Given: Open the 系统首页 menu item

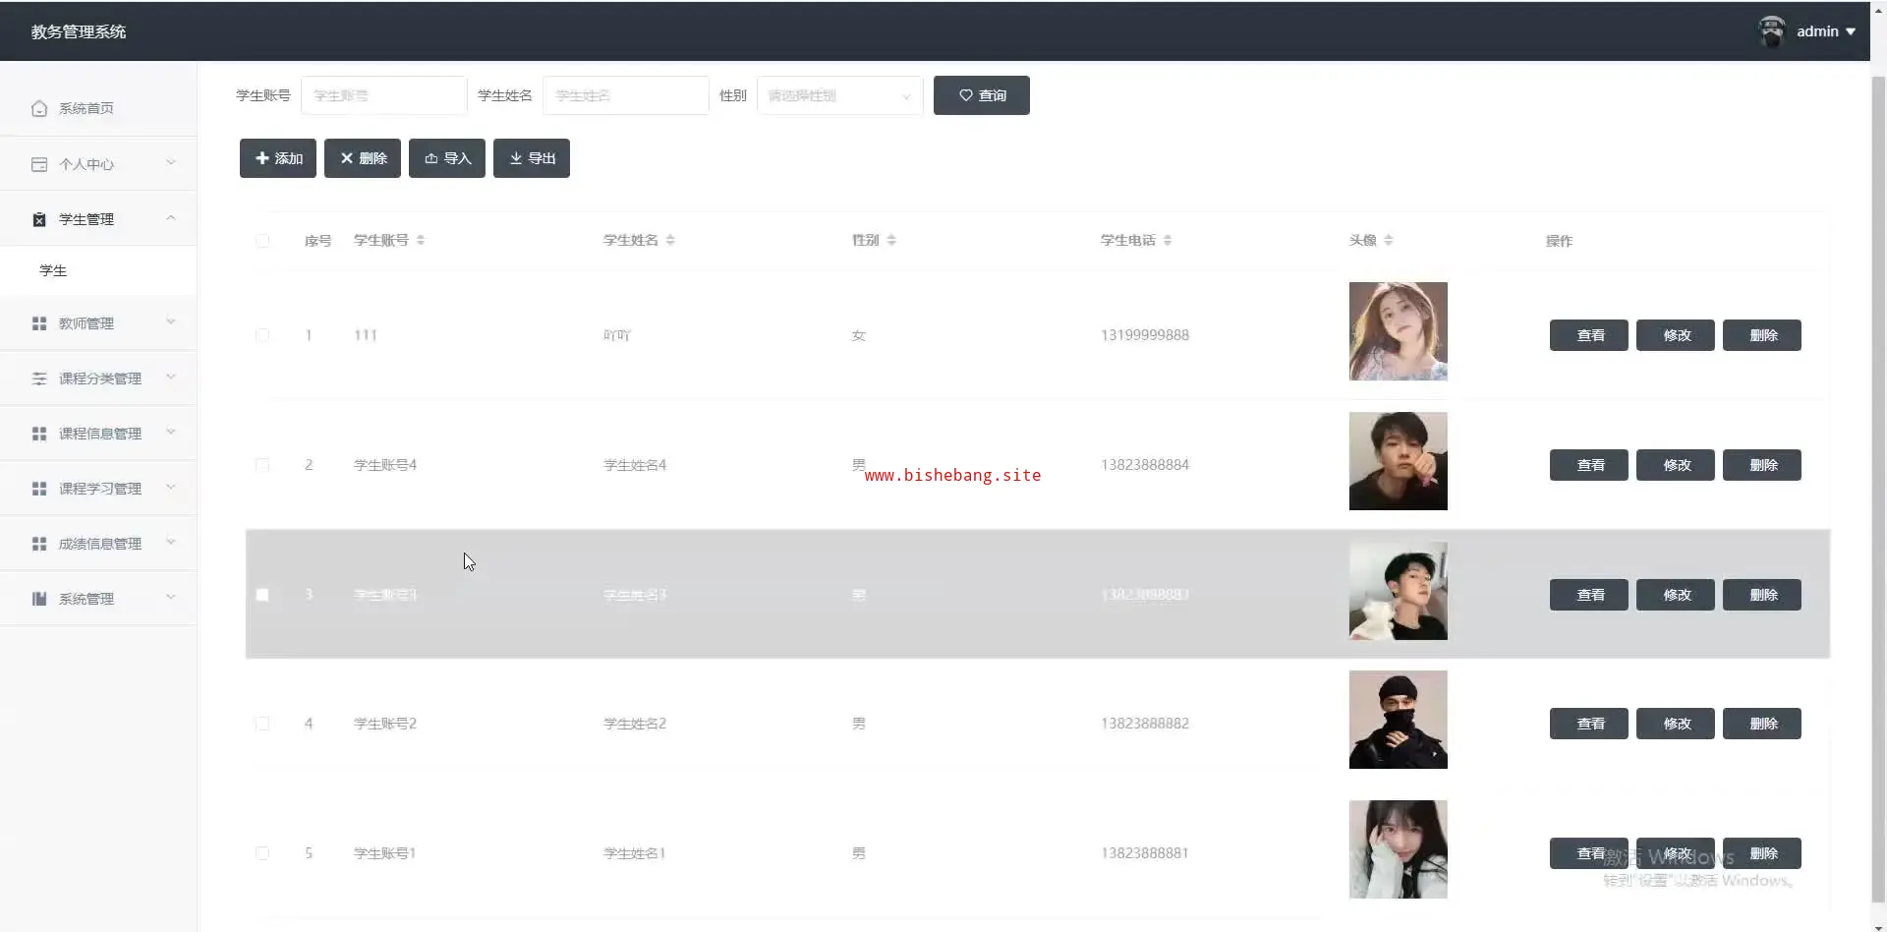Looking at the screenshot, I should click(x=98, y=108).
